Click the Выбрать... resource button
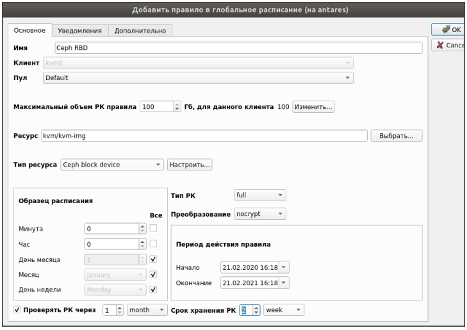This screenshot has height=330, width=467. coord(397,135)
